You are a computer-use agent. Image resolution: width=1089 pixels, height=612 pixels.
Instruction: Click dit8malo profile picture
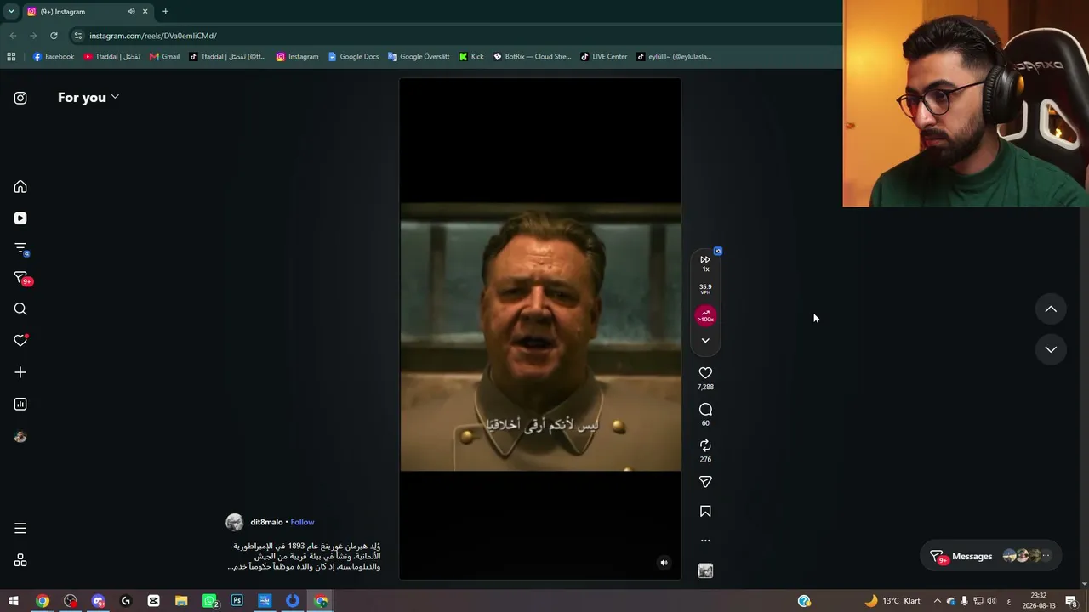point(234,523)
